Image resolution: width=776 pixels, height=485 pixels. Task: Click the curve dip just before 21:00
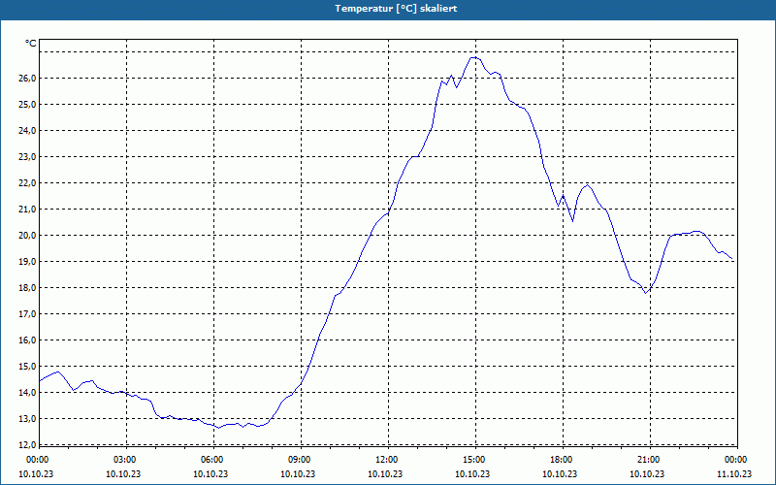coord(645,293)
